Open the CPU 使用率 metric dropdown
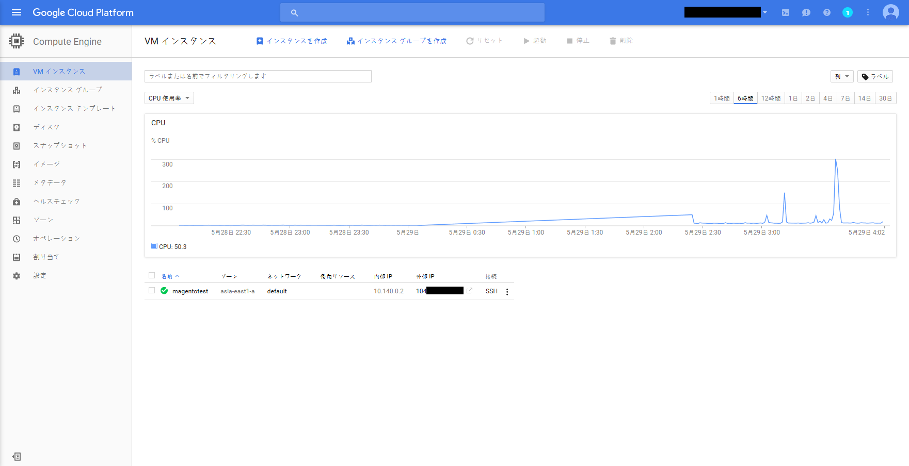 (x=169, y=97)
